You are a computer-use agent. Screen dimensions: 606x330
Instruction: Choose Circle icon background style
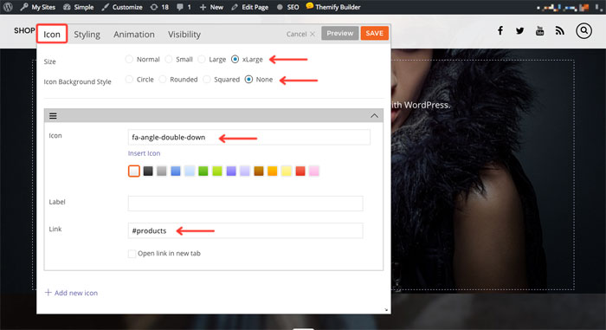tap(129, 80)
